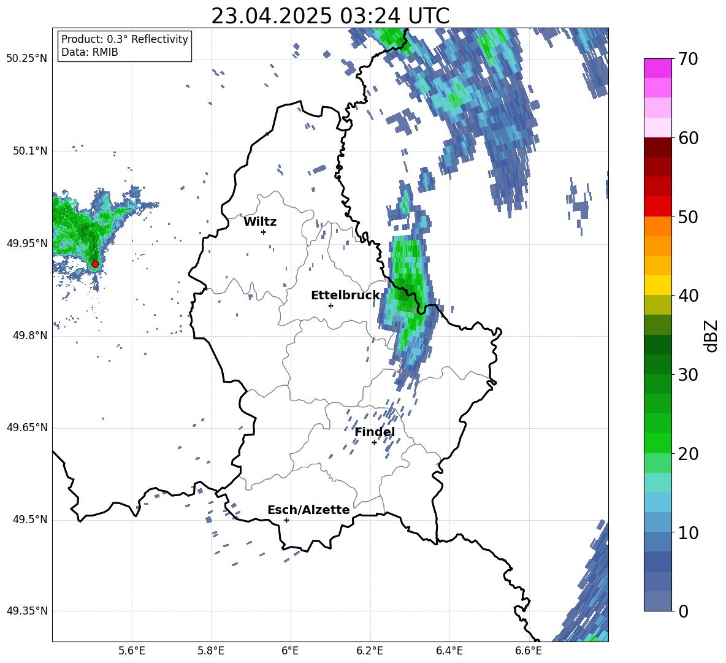The image size is (726, 663).
Task: Click the 49.8°N latitude label
Action: tap(30, 335)
